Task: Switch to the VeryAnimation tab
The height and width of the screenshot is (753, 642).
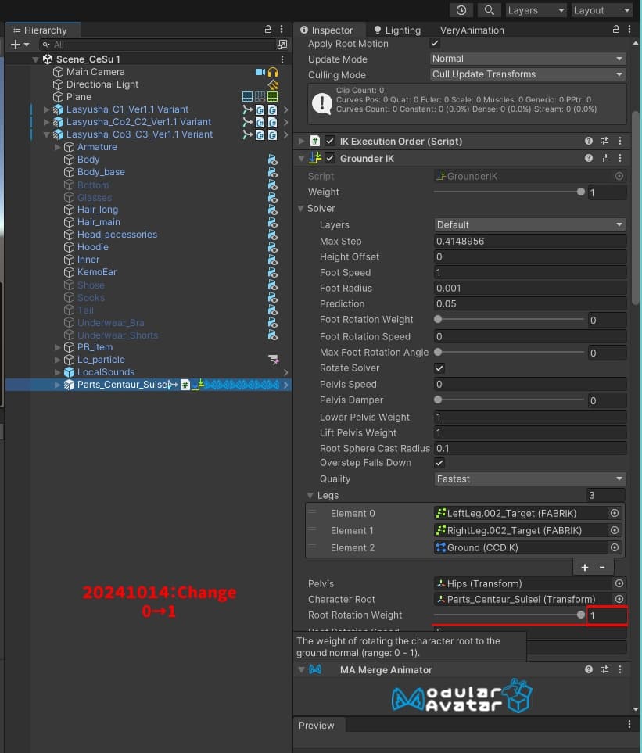Action: pos(472,30)
